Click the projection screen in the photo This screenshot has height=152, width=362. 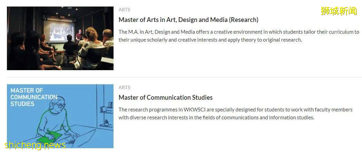click(61, 32)
